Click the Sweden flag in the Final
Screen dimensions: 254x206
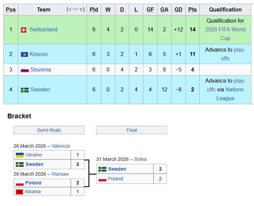click(x=102, y=169)
